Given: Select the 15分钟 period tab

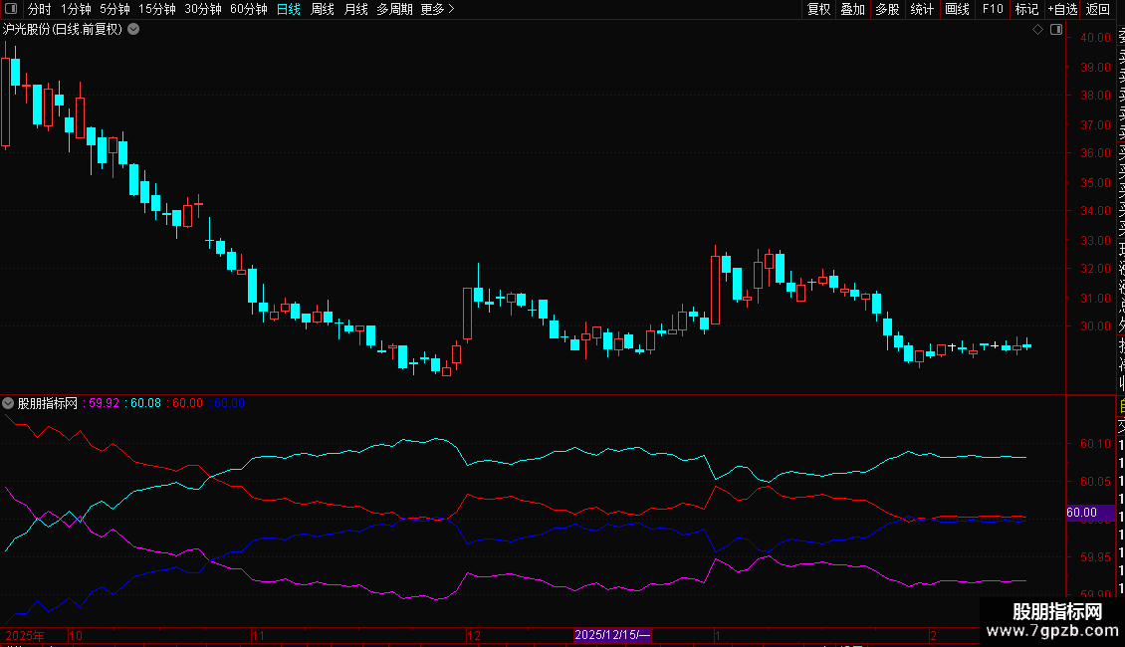Looking at the screenshot, I should click(x=156, y=9).
